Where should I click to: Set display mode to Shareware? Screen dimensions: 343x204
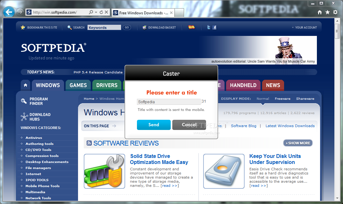[x=305, y=99]
